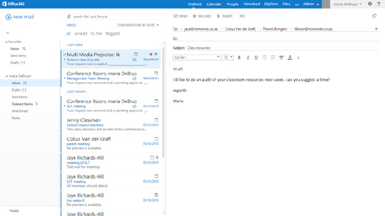
Task: Click the Insert attachment paperclip
Action: coord(218,16)
